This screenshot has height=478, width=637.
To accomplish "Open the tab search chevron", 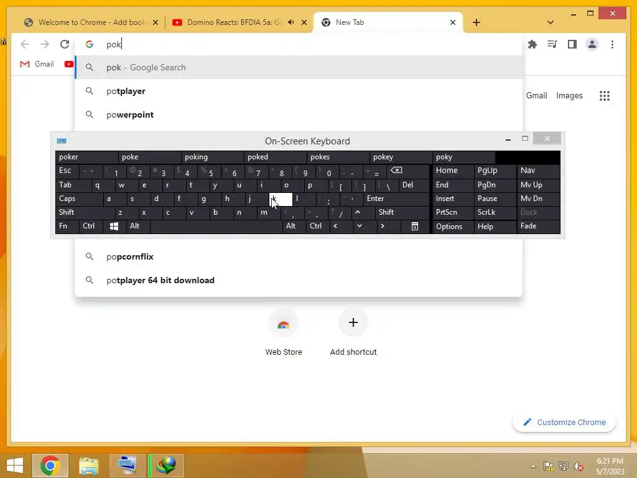I will (x=551, y=22).
